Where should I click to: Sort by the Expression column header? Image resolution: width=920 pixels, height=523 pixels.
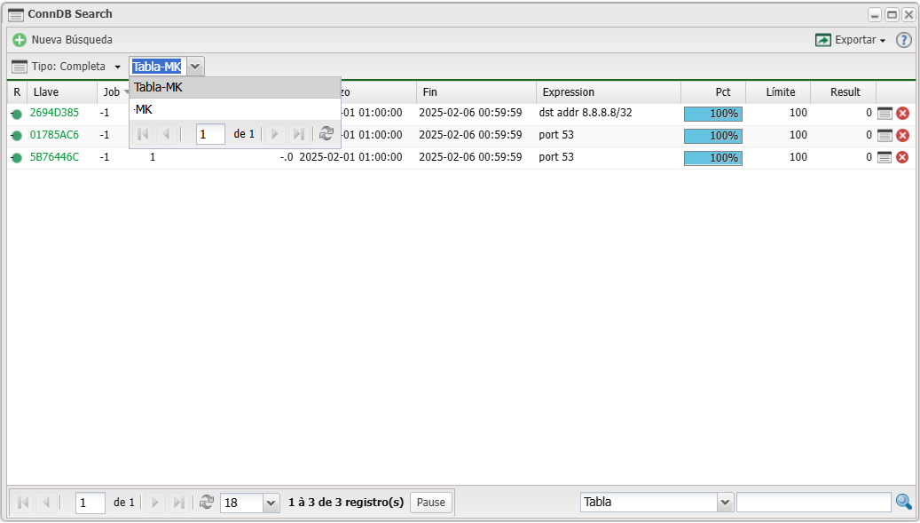pyautogui.click(x=607, y=91)
